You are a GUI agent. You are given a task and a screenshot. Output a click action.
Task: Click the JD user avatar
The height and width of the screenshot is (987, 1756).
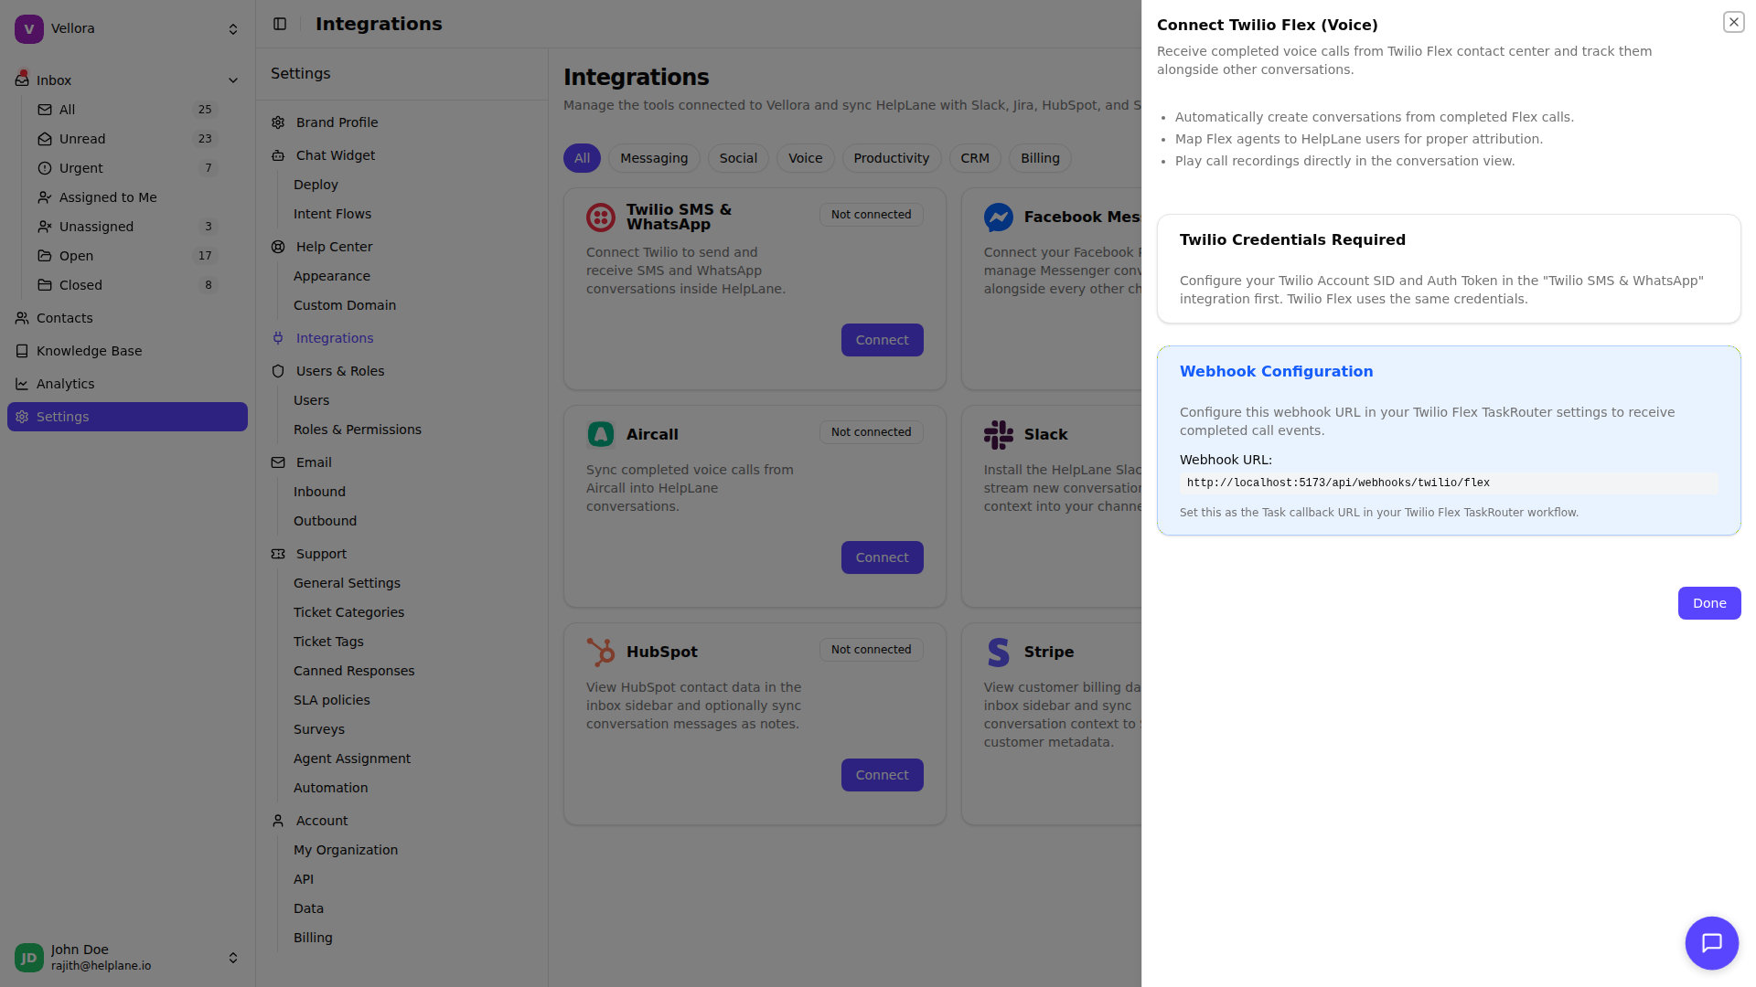pyautogui.click(x=29, y=958)
